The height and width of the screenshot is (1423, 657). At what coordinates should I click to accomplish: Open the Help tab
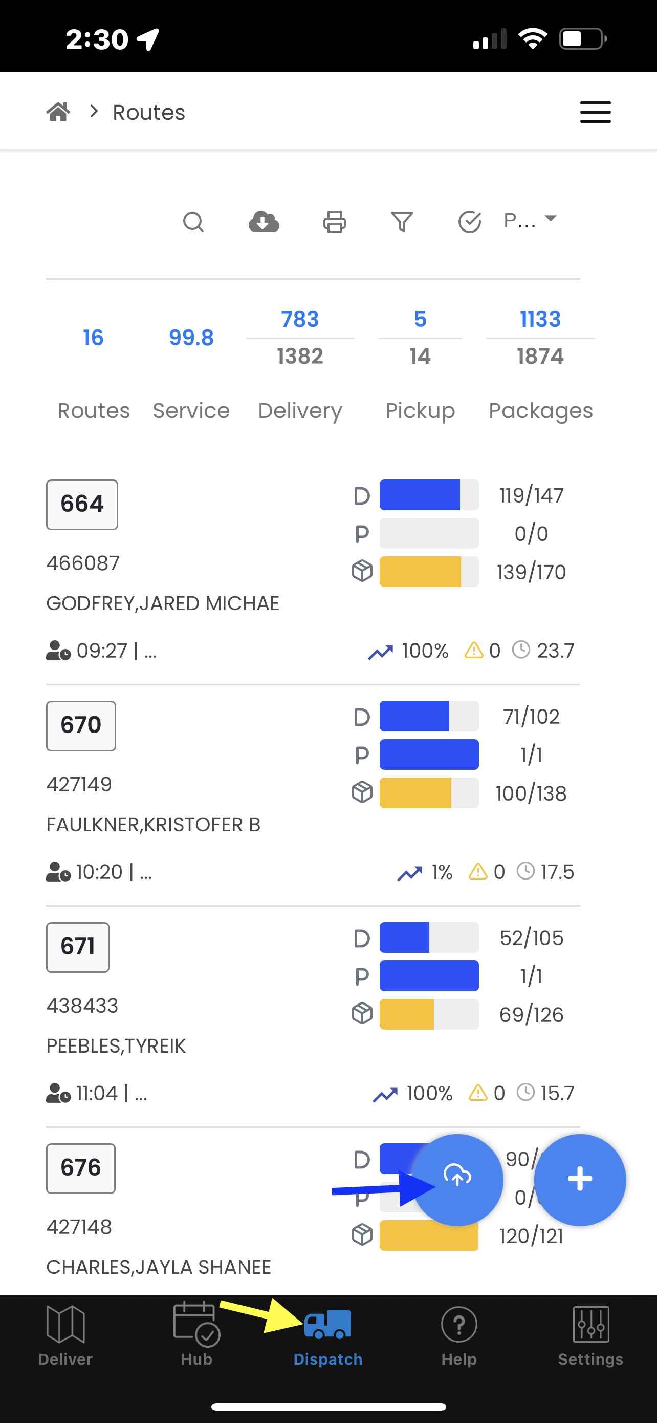(x=459, y=1335)
